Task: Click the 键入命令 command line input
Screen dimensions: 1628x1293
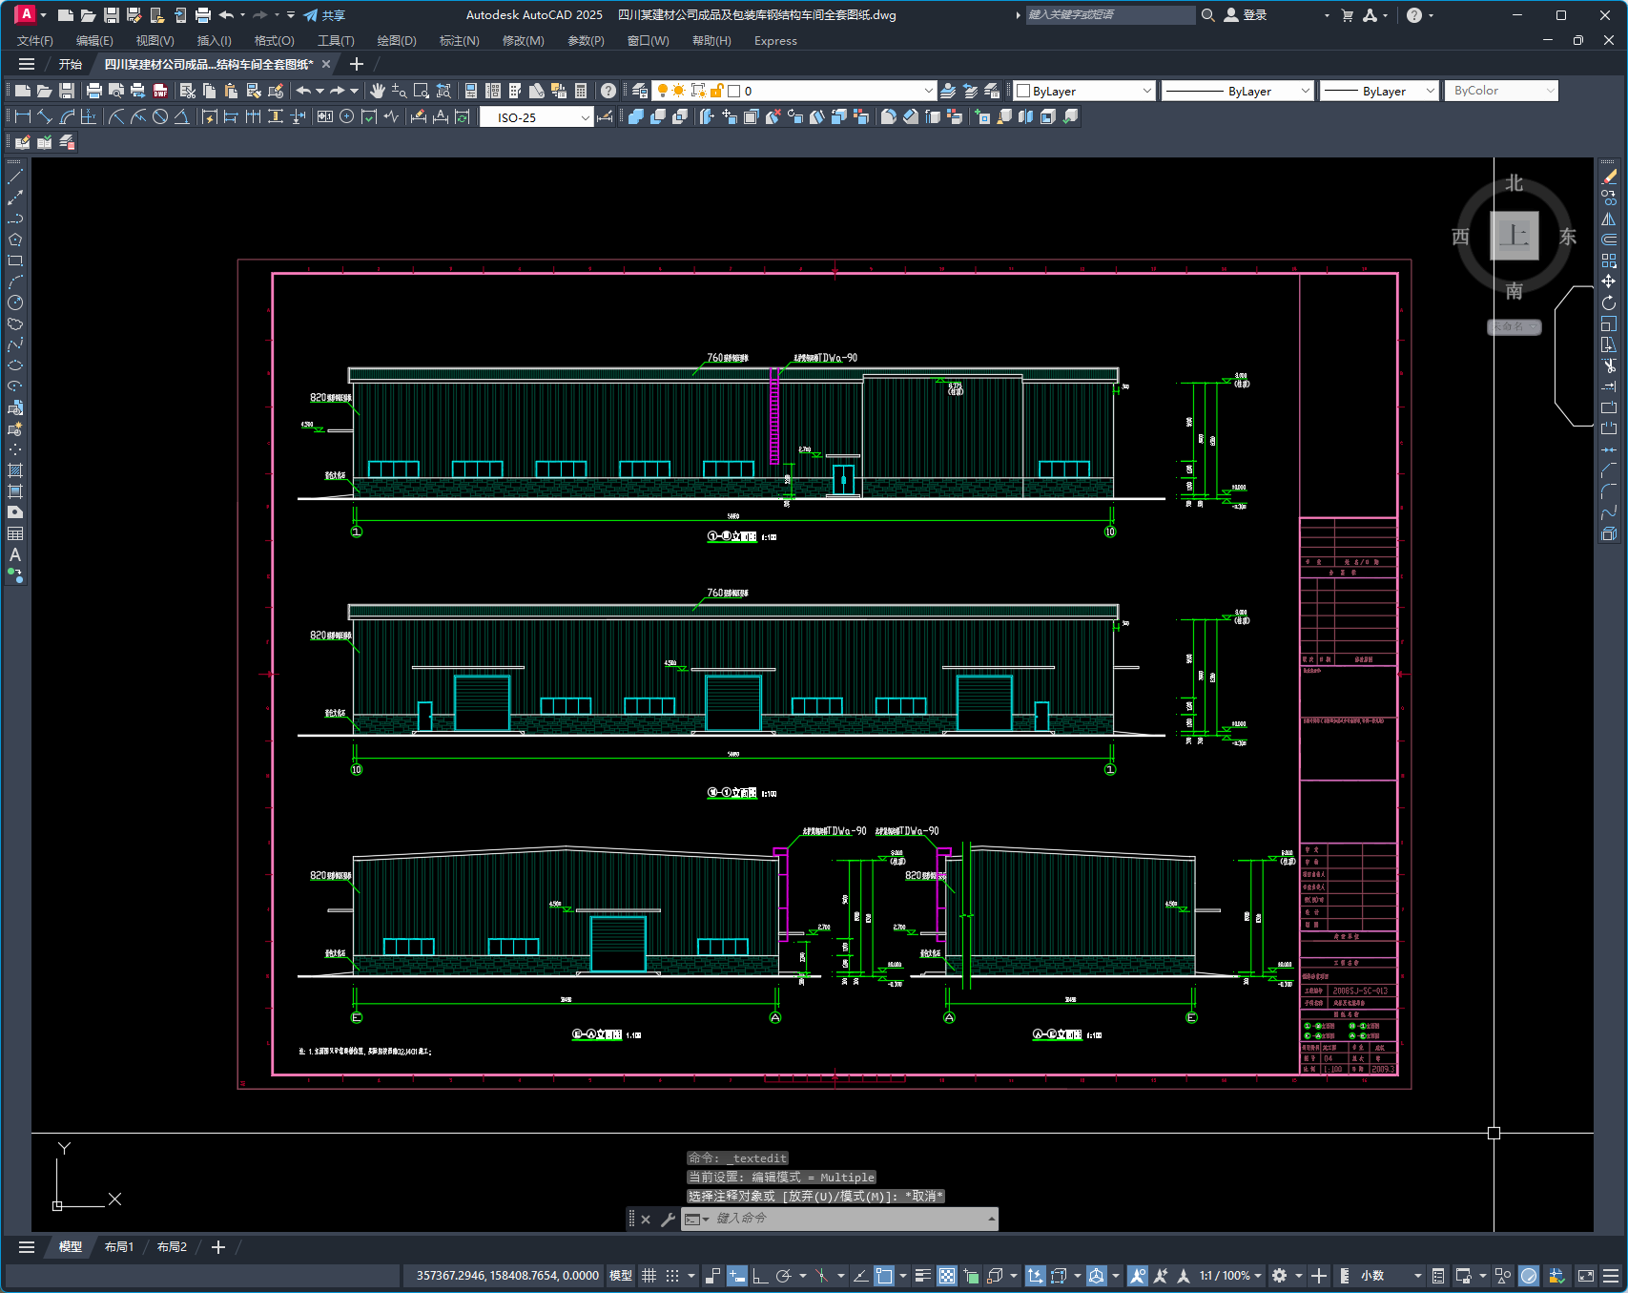Action: pyautogui.click(x=839, y=1219)
